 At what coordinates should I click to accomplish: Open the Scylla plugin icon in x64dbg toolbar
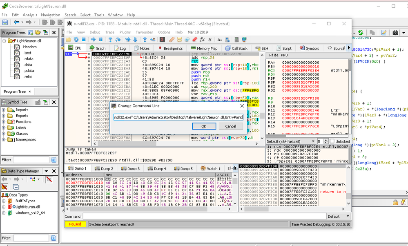click(x=162, y=40)
